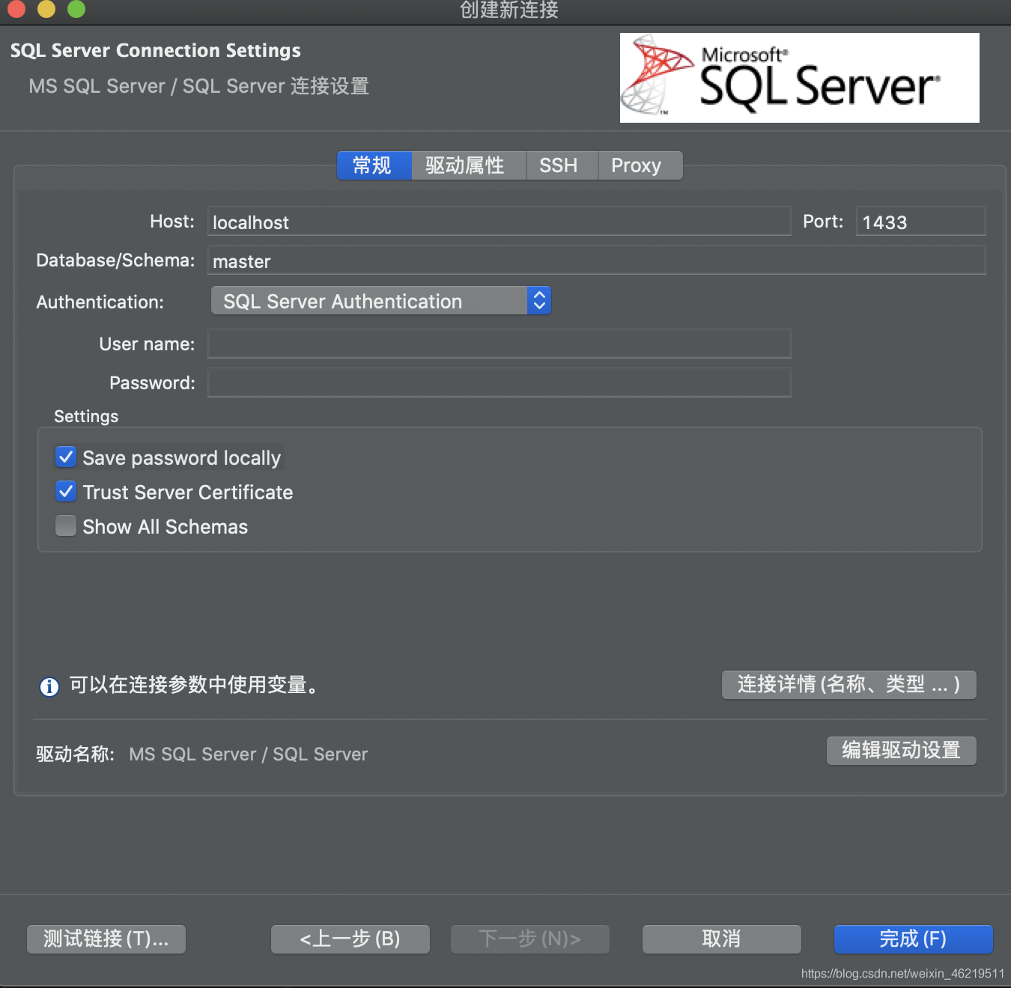Focus the Host field containing localhost
1011x988 pixels.
coord(499,222)
